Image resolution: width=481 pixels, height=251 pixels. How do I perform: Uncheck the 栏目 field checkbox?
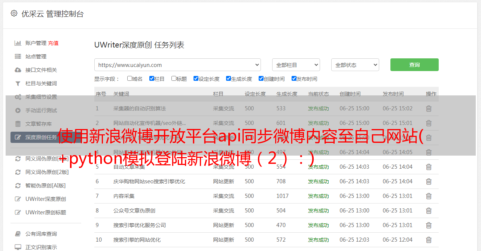[x=152, y=79]
